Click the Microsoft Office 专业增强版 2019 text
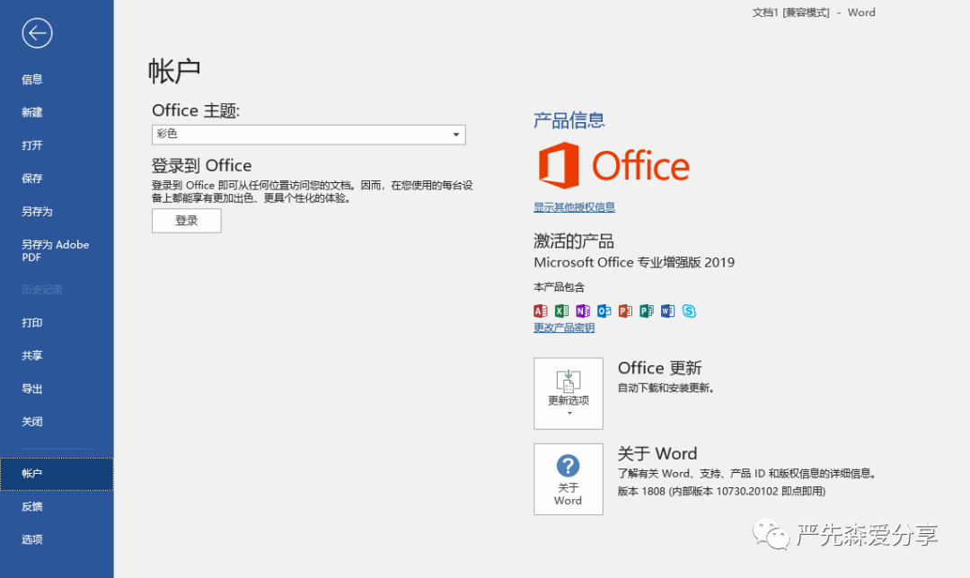 (634, 262)
